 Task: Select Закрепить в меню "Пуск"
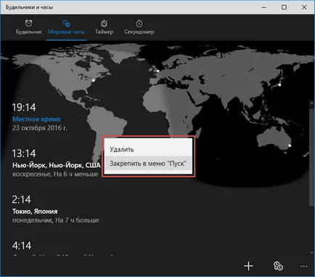[148, 164]
